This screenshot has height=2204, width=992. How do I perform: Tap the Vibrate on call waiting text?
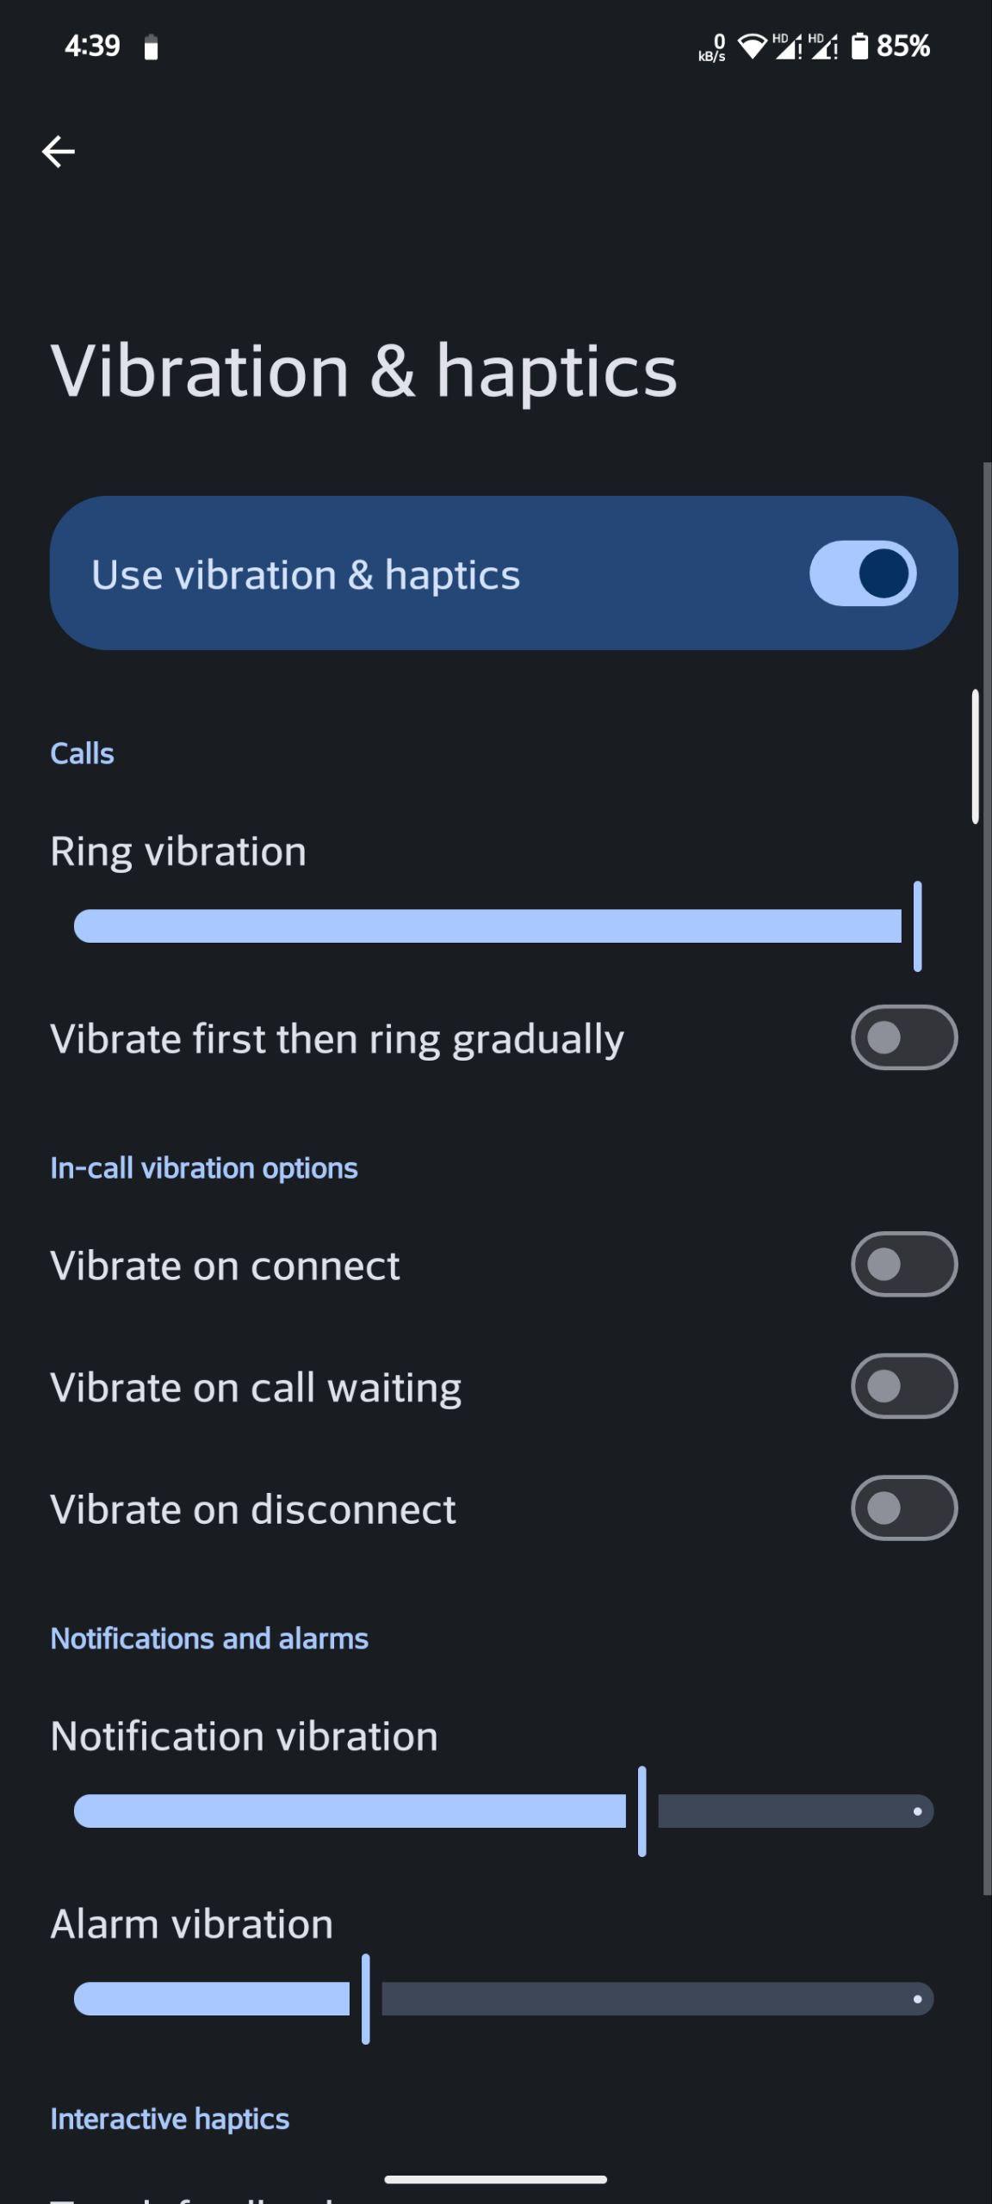(x=256, y=1388)
